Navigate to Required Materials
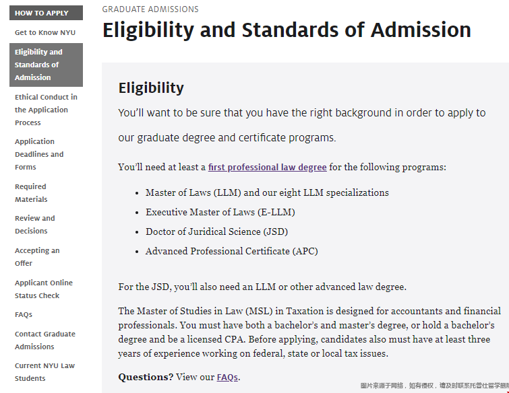The image size is (509, 393). pos(31,192)
